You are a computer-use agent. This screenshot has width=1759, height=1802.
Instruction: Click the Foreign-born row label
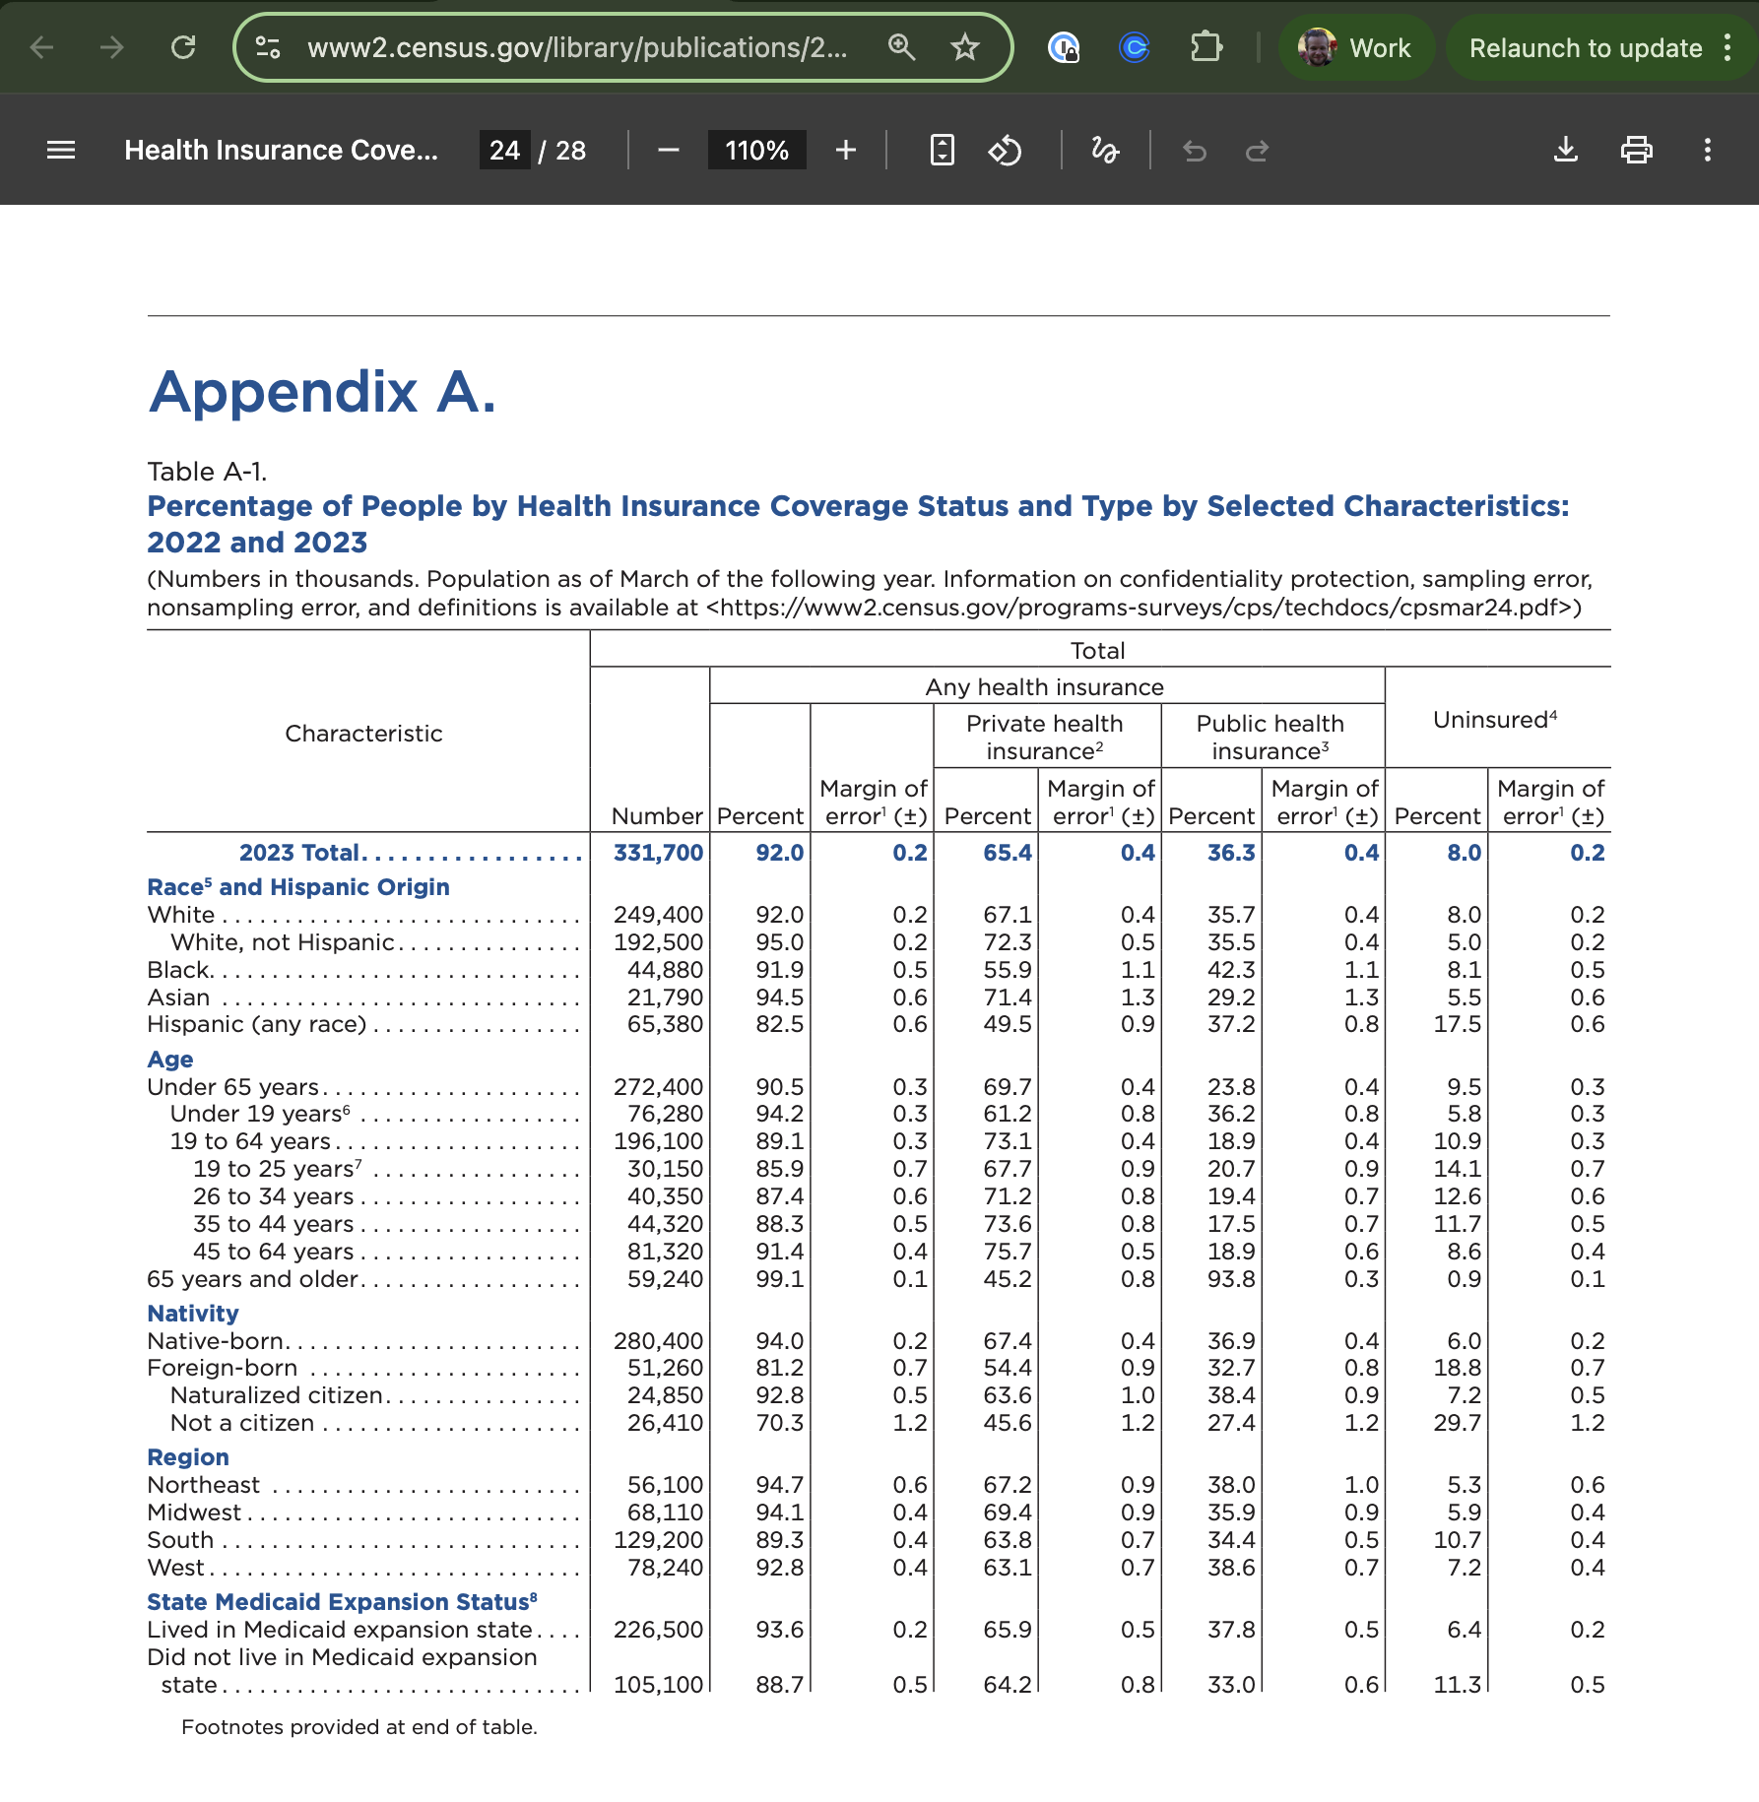(x=223, y=1368)
